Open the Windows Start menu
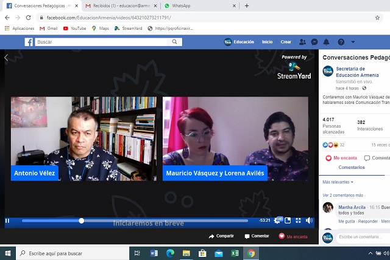Image resolution: width=390 pixels, height=260 pixels. click(x=8, y=253)
